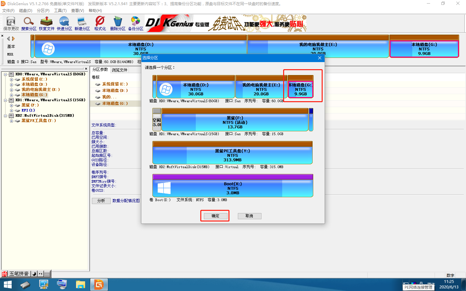Open the Windows Start button
The height and width of the screenshot is (291, 466).
coord(7,285)
